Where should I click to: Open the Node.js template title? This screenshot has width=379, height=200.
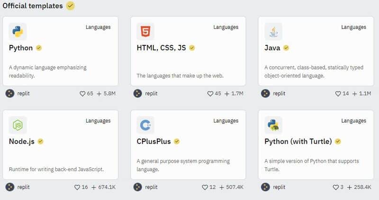click(22, 141)
